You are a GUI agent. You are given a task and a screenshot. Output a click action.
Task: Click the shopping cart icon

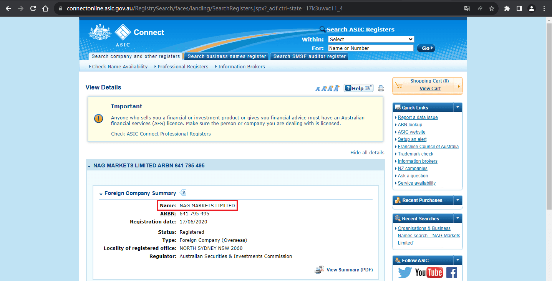coord(399,85)
